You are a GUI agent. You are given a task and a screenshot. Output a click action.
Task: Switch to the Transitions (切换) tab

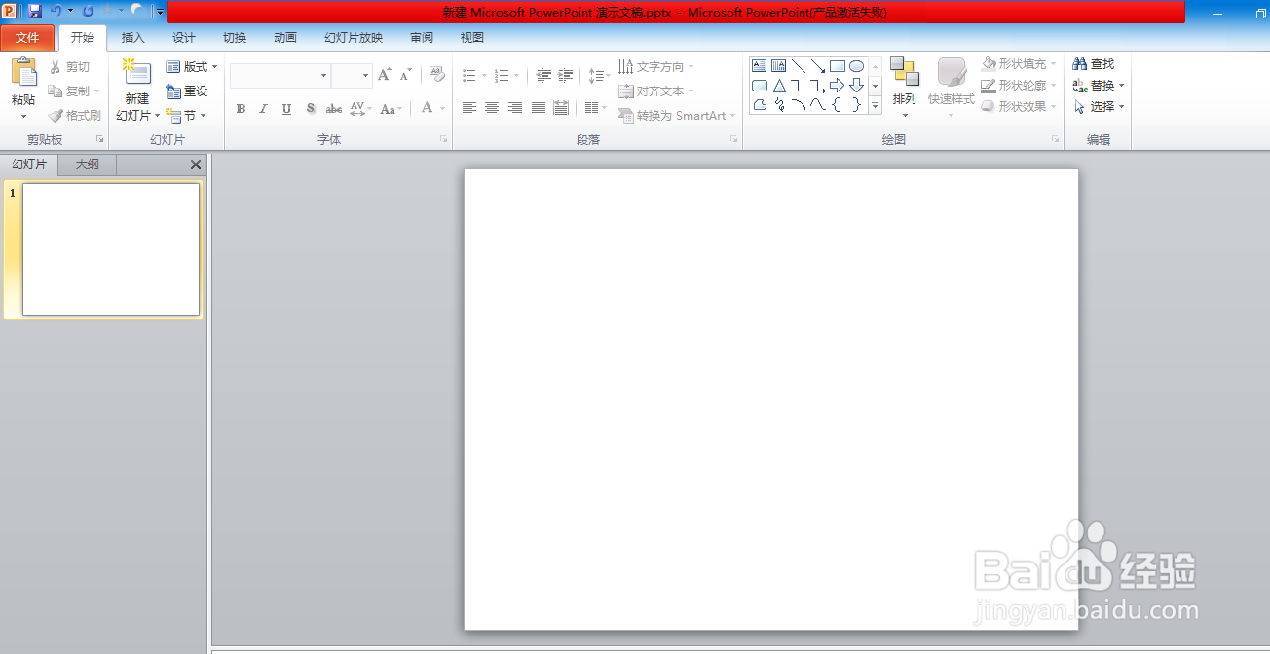pos(235,38)
